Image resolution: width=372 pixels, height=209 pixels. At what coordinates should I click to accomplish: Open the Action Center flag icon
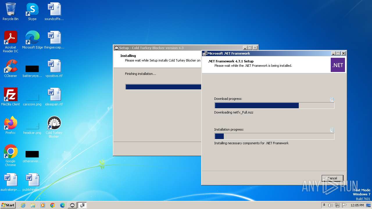pyautogui.click(x=345, y=205)
